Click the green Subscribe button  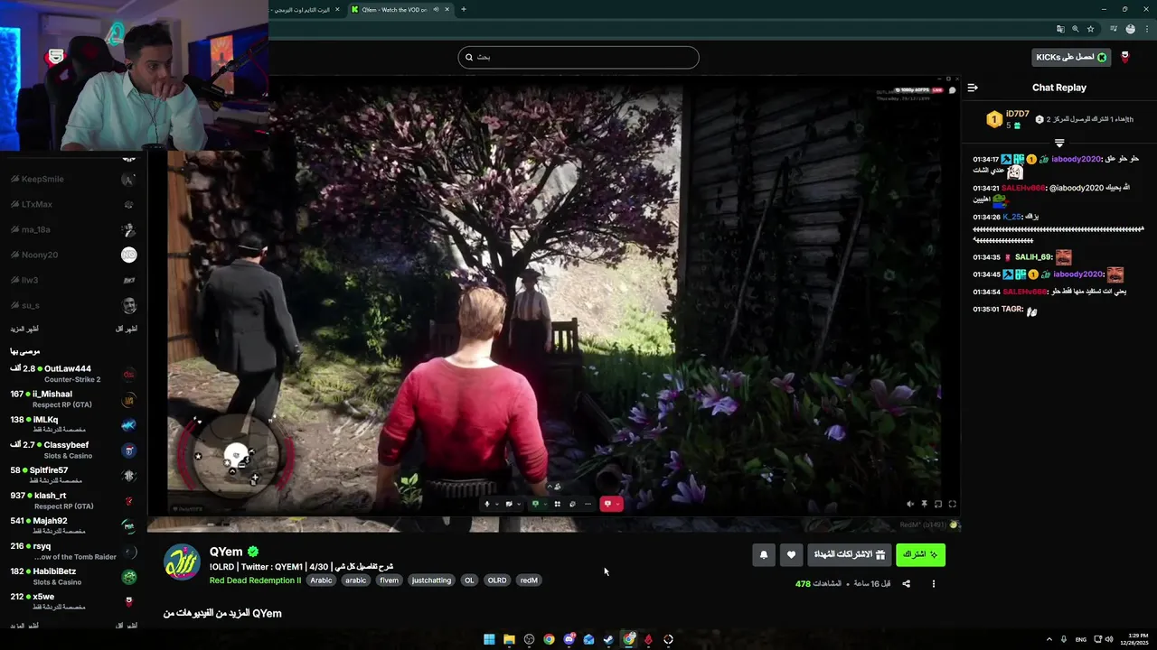[x=920, y=555]
